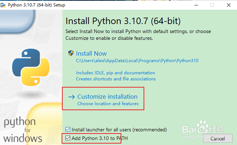Viewport: 237px width, 145px height.
Task: Click the Cancel button
Action: coord(218,139)
